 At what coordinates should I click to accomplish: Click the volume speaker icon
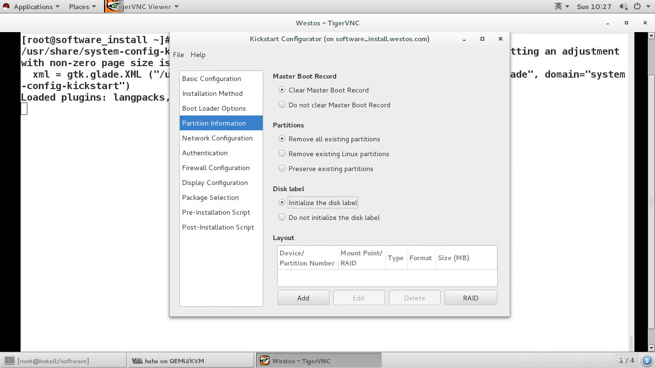pyautogui.click(x=623, y=7)
